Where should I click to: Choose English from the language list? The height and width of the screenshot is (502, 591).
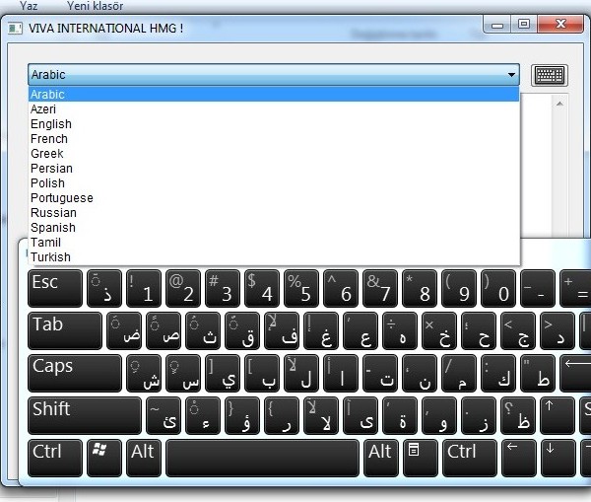(x=274, y=124)
